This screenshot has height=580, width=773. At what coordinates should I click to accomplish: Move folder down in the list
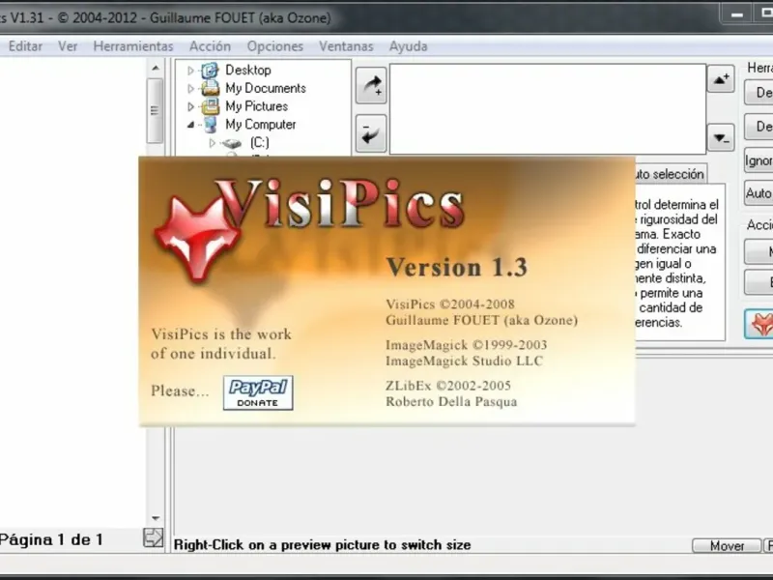(x=721, y=137)
